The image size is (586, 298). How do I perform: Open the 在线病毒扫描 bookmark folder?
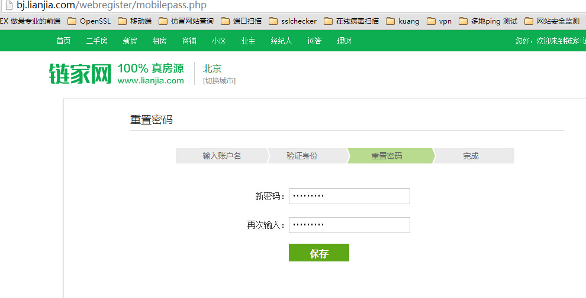pyautogui.click(x=351, y=21)
